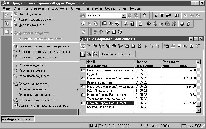The image size is (206, 129).
Task: Open the calendar icon in main toolbar
Action: 162,16
